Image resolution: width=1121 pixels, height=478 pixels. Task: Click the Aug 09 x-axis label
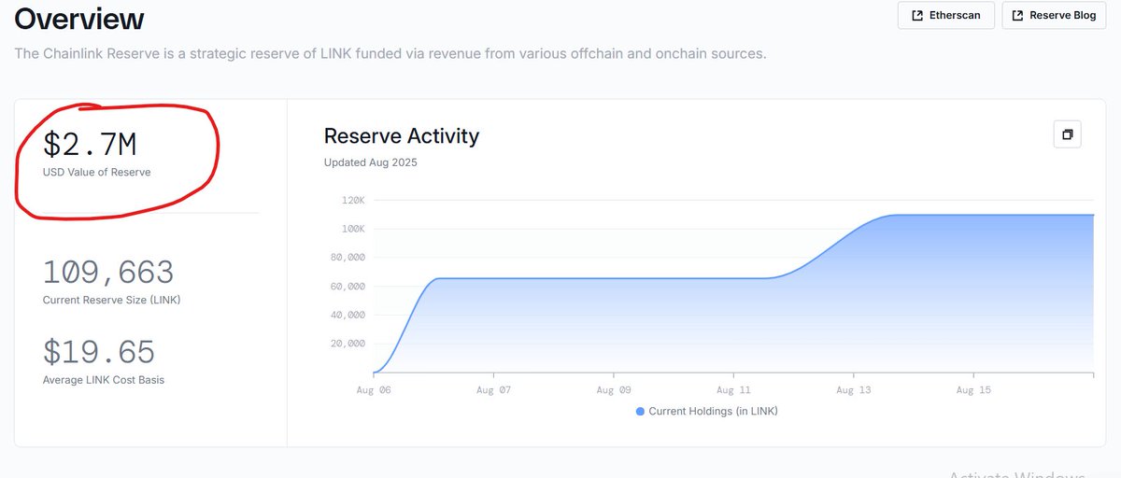tap(613, 390)
